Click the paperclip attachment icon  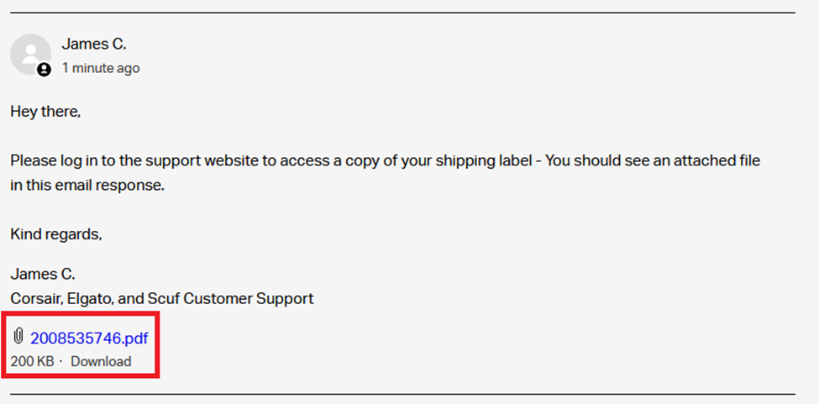pos(18,338)
